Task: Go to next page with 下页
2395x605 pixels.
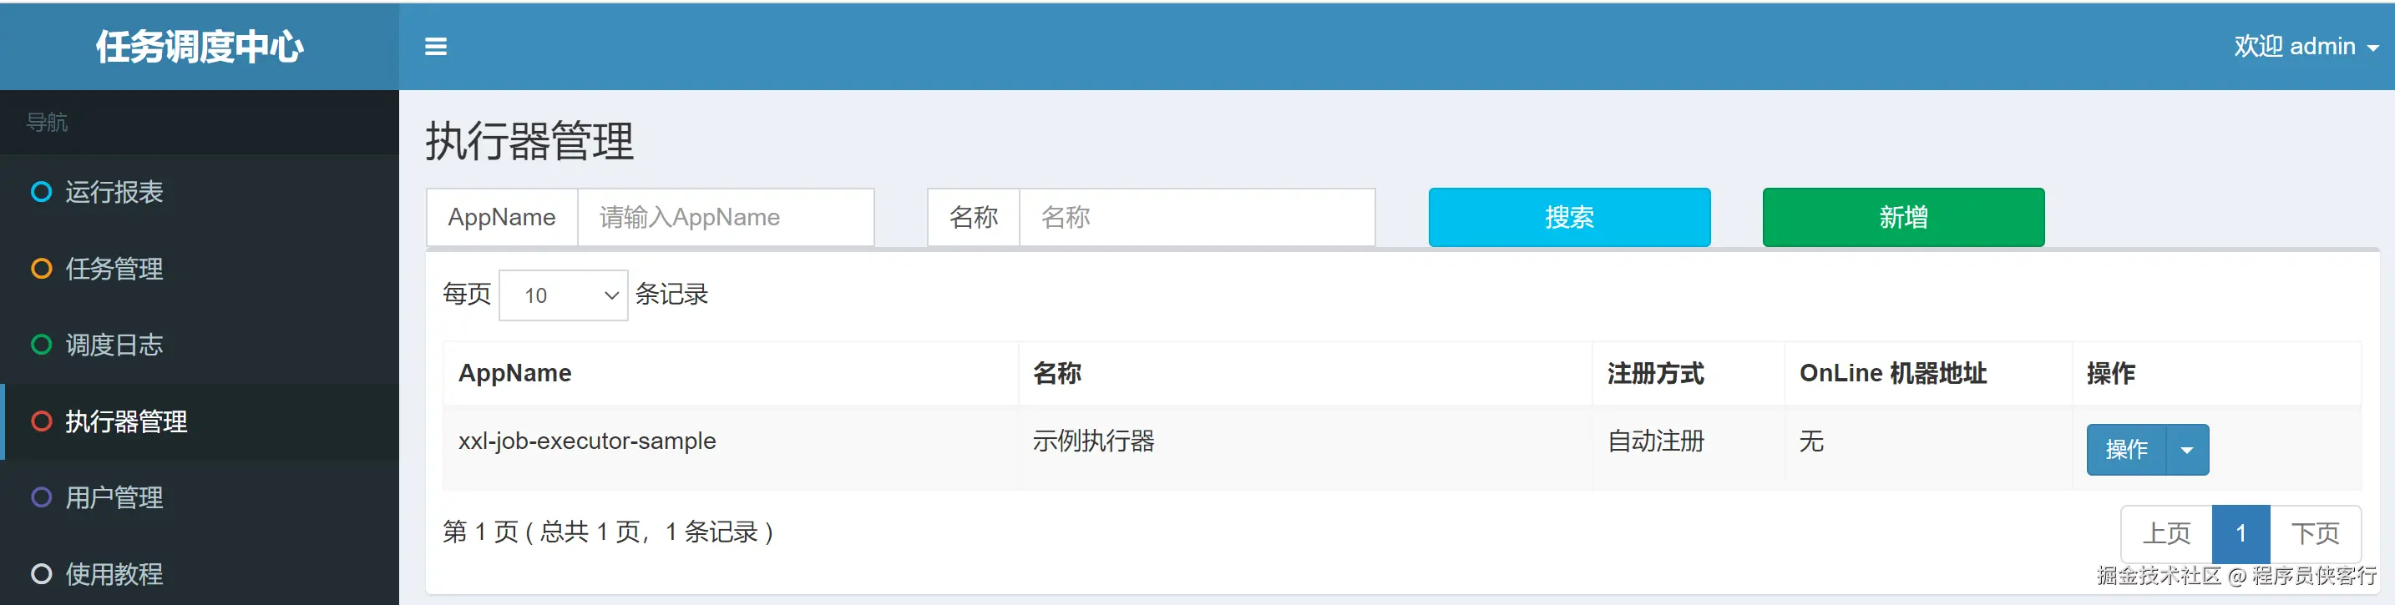Action: tap(2315, 533)
